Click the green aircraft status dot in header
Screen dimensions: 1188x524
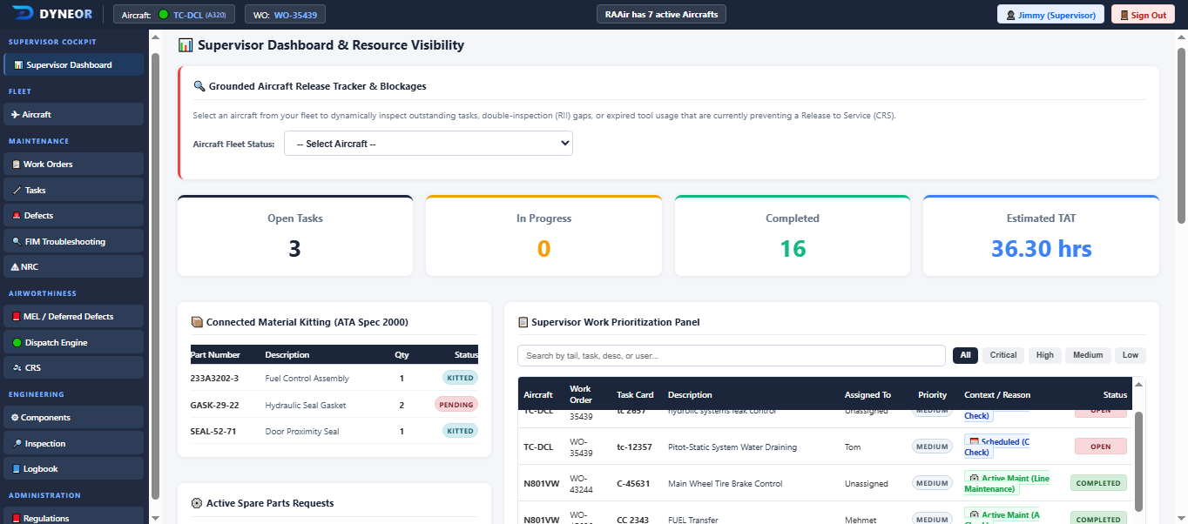point(163,15)
